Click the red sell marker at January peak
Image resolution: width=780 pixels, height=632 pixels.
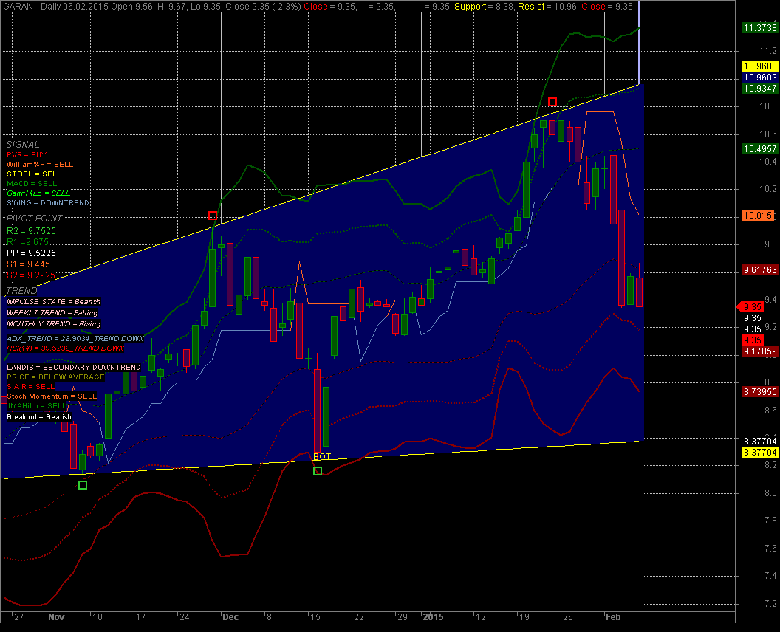pyautogui.click(x=552, y=101)
